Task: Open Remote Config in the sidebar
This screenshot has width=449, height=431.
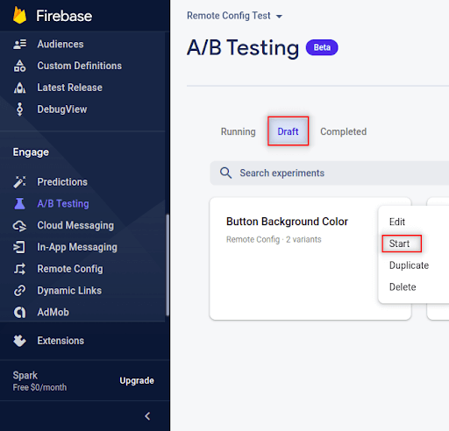Action: point(70,269)
